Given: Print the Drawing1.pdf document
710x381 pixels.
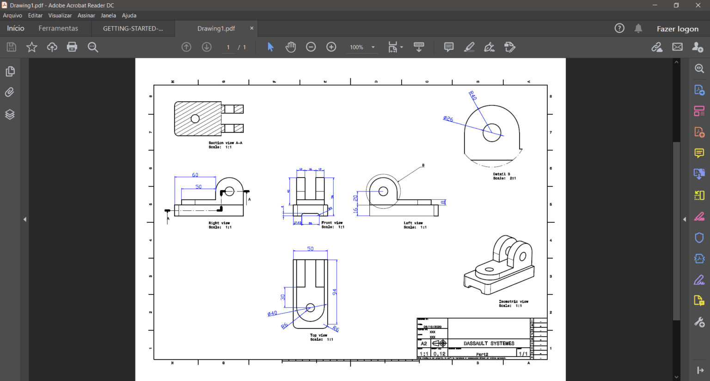Looking at the screenshot, I should tap(72, 47).
